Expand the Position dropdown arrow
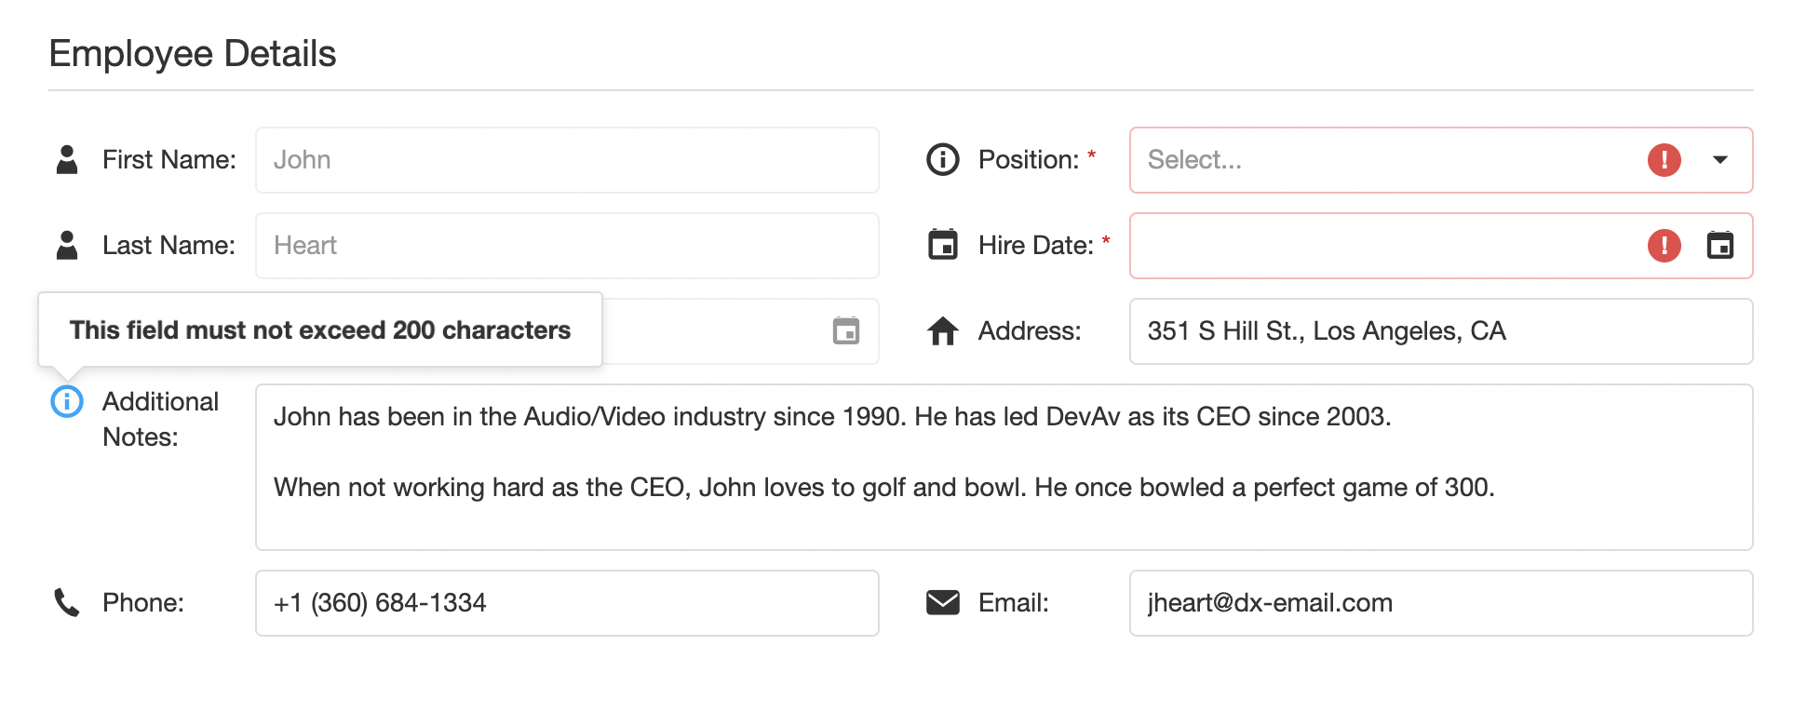Viewport: 1806px width, 726px height. [x=1719, y=160]
